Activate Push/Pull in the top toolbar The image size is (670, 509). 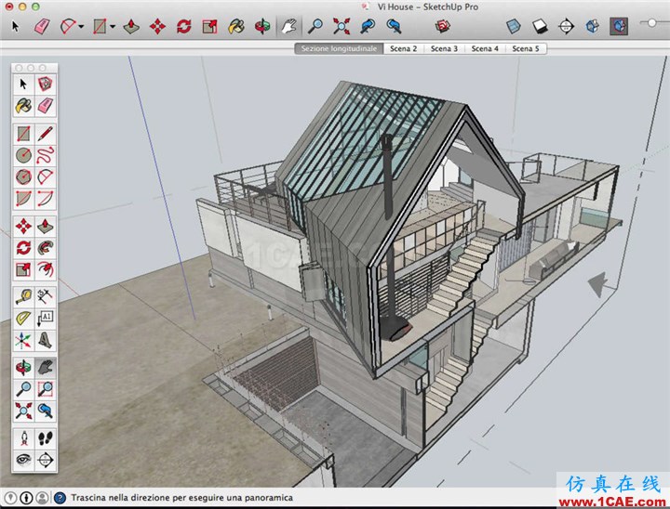pyautogui.click(x=131, y=26)
